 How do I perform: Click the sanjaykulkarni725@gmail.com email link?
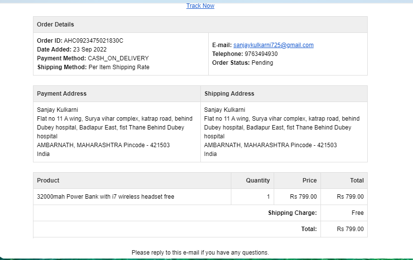tap(273, 45)
